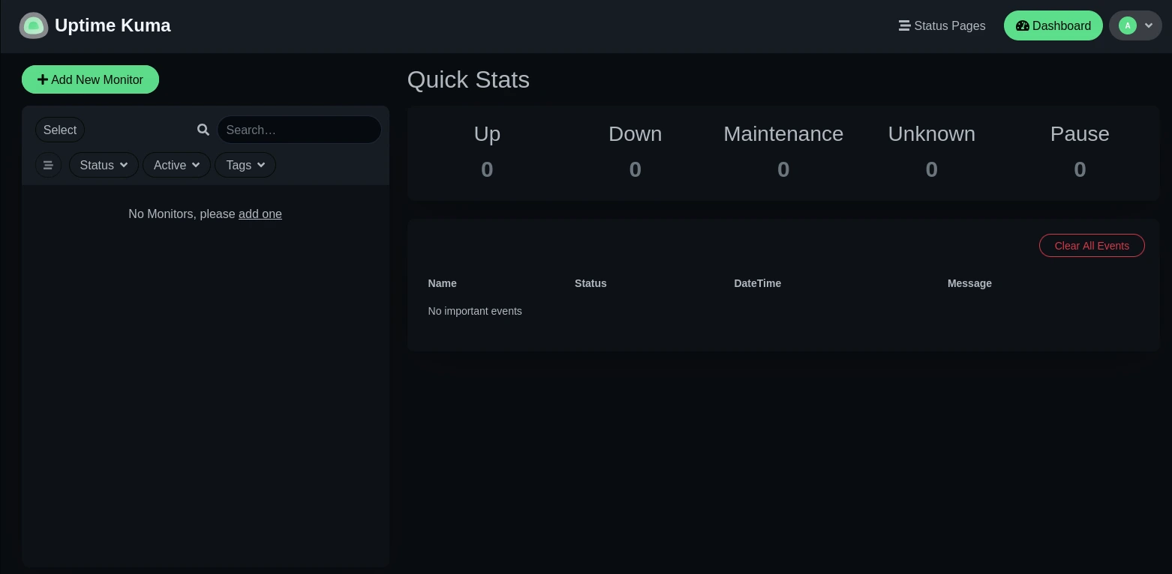Screen dimensions: 1172x574
Task: Click the green profile avatar 'A'
Action: click(1127, 25)
